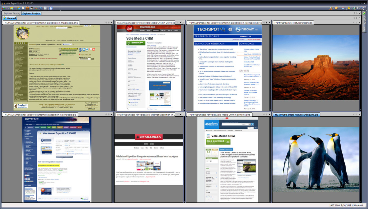Click the blue globe magnifier toolbar icon
Screen dimensions: 368x209
41,8
